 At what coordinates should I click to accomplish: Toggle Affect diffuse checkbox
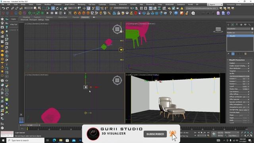[248, 94]
